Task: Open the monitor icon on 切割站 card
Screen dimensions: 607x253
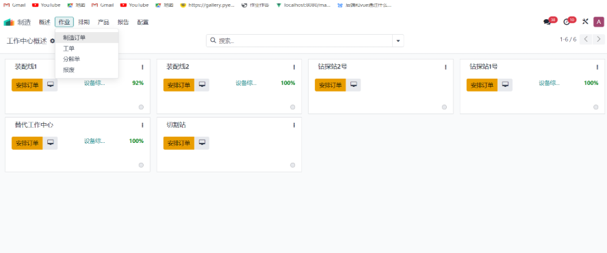Action: click(202, 143)
